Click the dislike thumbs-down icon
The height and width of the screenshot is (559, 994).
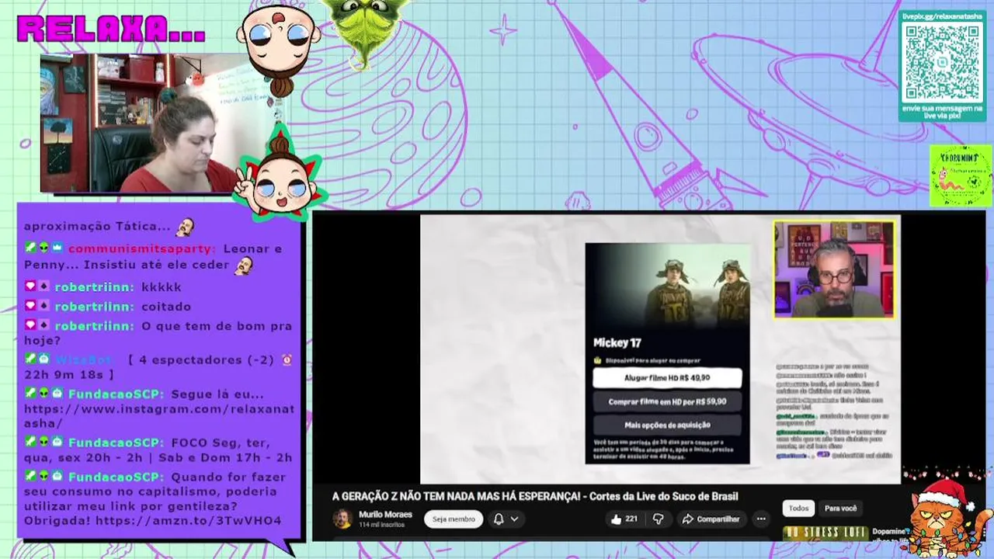[x=657, y=519]
